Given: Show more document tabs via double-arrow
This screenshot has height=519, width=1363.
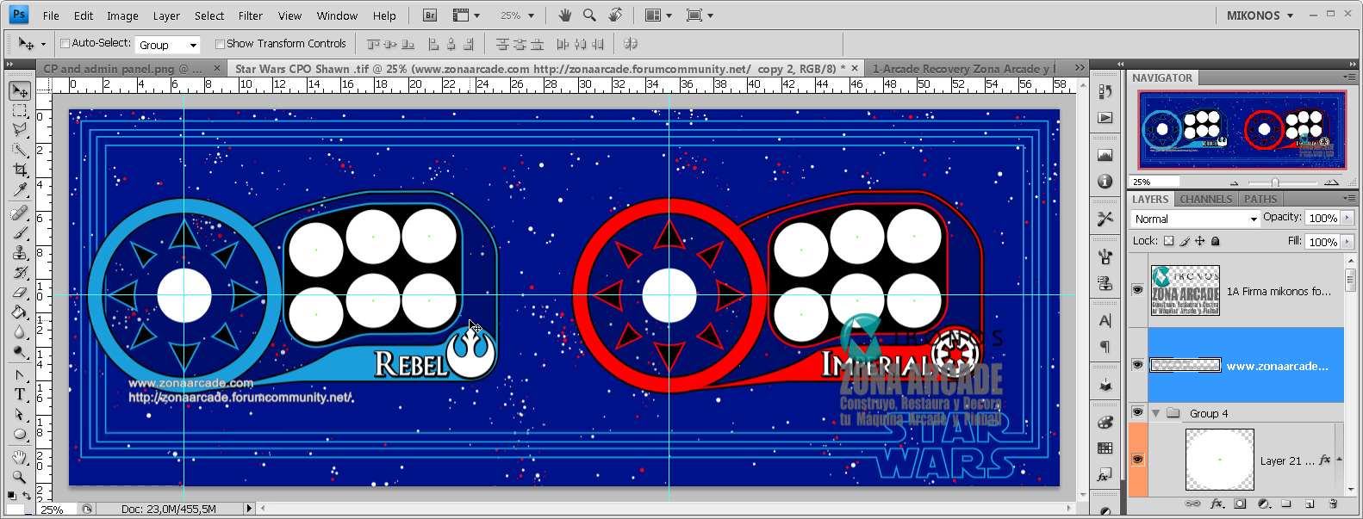Looking at the screenshot, I should coord(1080,67).
